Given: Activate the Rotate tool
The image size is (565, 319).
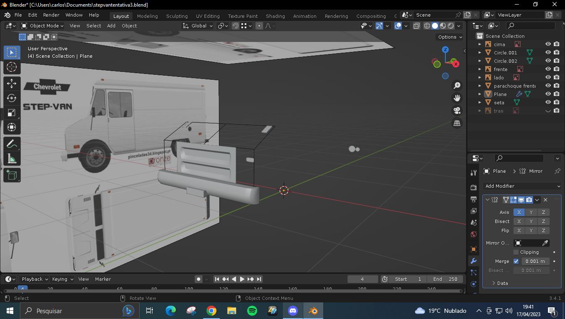Looking at the screenshot, I should point(12,98).
